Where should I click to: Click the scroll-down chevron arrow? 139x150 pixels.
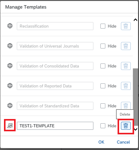coord(136,129)
